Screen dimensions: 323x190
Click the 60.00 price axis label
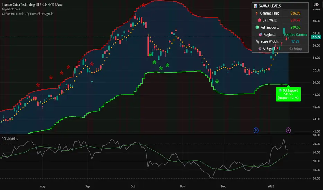coord(316,21)
